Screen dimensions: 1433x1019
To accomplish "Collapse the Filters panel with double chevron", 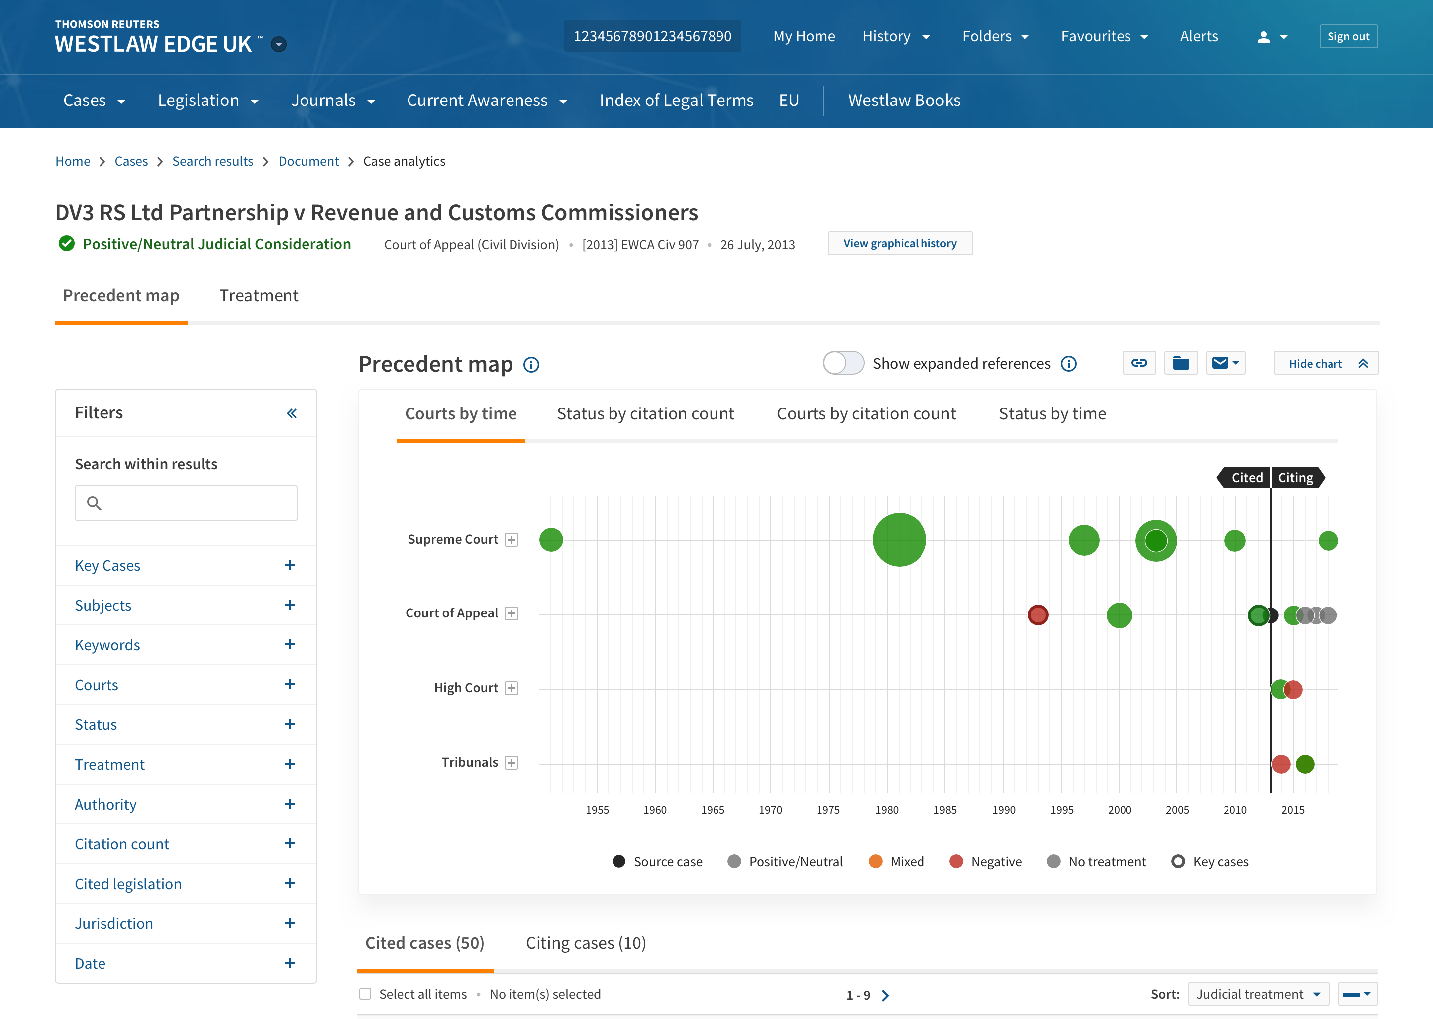I will tap(292, 413).
